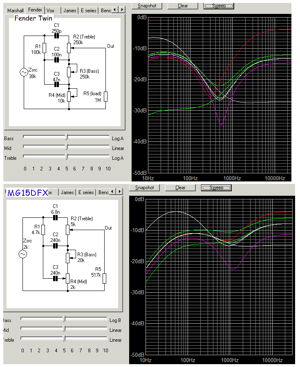Click the Log A taper beside Fender Treble
Image resolution: width=300 pixels, height=367 pixels.
click(x=118, y=158)
